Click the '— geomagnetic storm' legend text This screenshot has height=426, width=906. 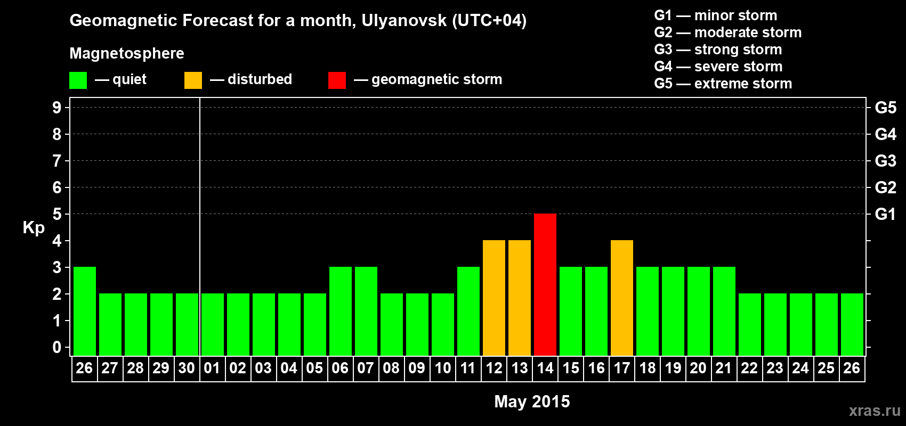[x=428, y=80]
